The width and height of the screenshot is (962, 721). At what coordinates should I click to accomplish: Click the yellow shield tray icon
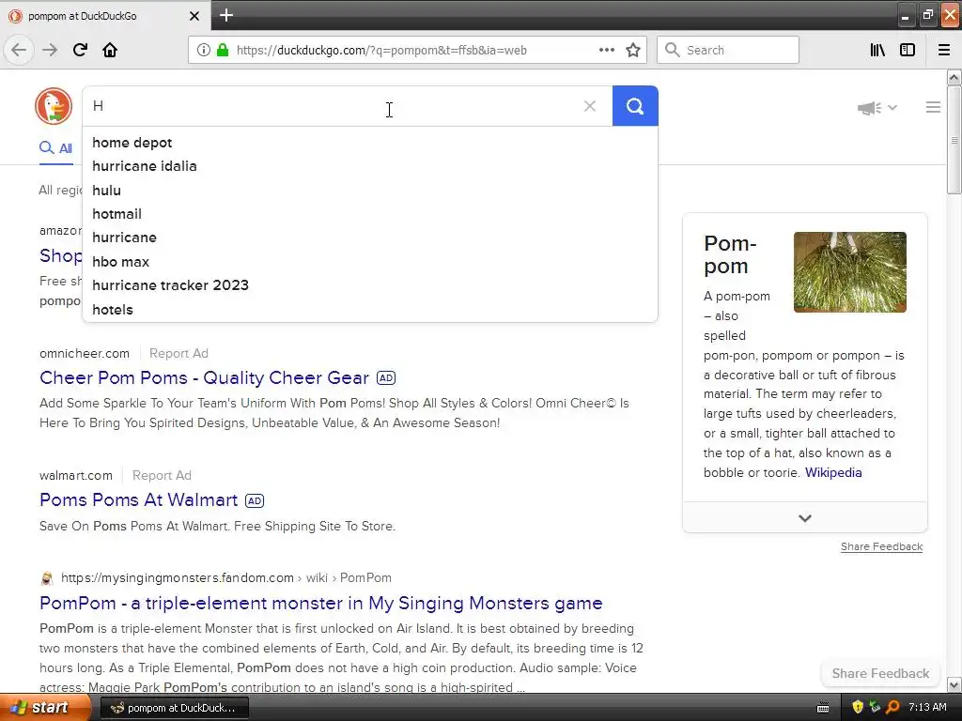tap(858, 707)
